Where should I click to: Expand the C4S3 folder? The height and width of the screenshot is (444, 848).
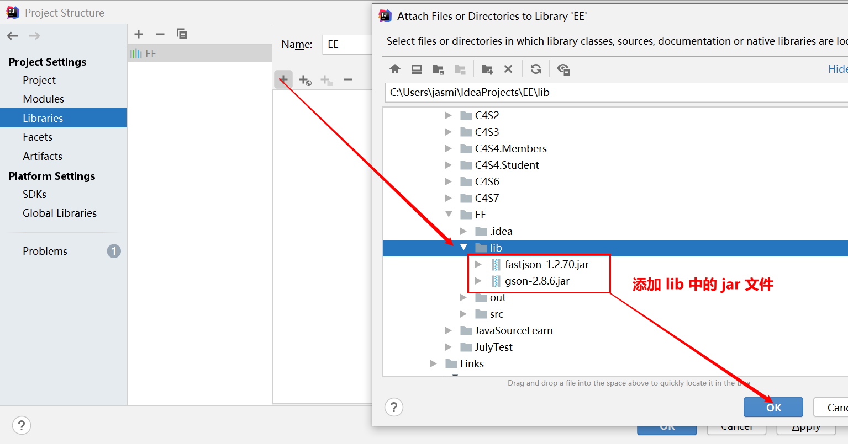[x=449, y=132]
